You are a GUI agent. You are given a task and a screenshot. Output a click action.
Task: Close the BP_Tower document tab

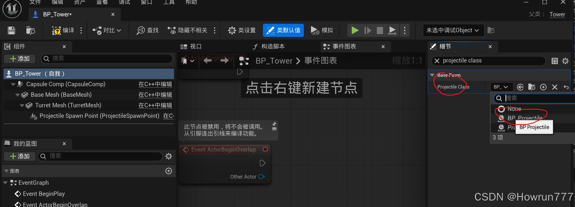113,14
